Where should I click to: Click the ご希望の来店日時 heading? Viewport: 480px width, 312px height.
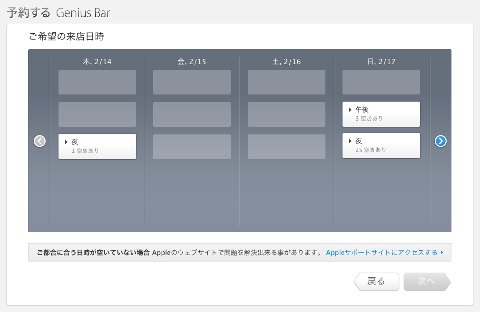(x=67, y=37)
